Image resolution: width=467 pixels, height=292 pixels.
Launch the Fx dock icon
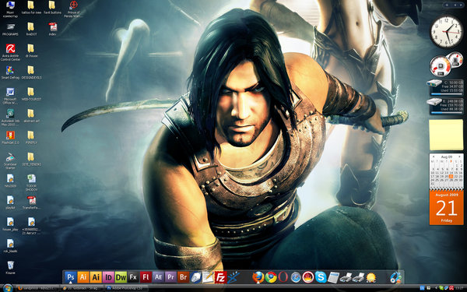(x=133, y=277)
